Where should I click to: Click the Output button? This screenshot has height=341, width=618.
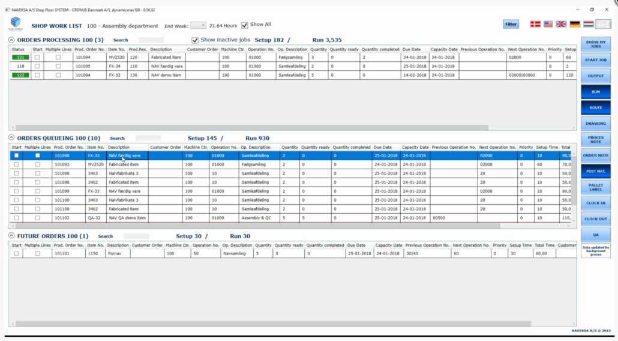point(596,76)
